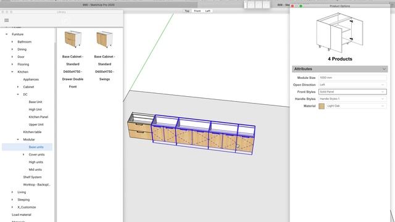
Task: Click the Cabinet tree label
Action: click(x=28, y=87)
